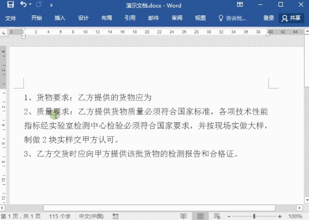The height and width of the screenshot is (220, 309).
Task: Click the 100% zoom level
Action: 295,216
